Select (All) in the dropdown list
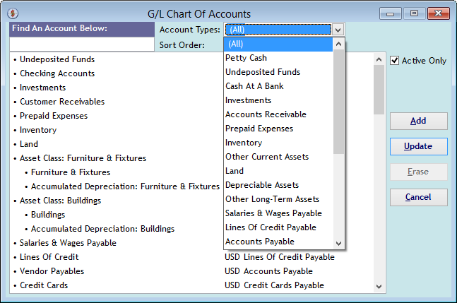 (278, 44)
